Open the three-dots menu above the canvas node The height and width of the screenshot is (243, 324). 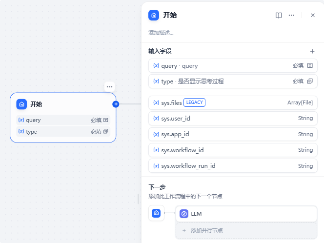[x=109, y=87]
